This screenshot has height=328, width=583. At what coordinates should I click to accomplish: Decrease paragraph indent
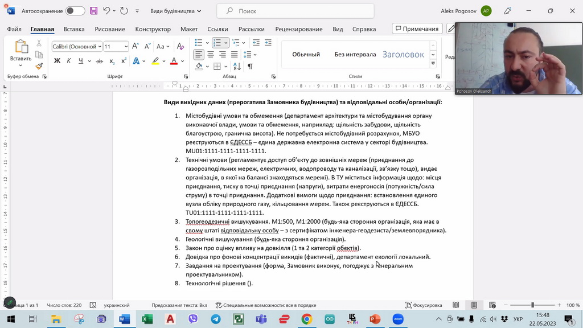point(256,43)
